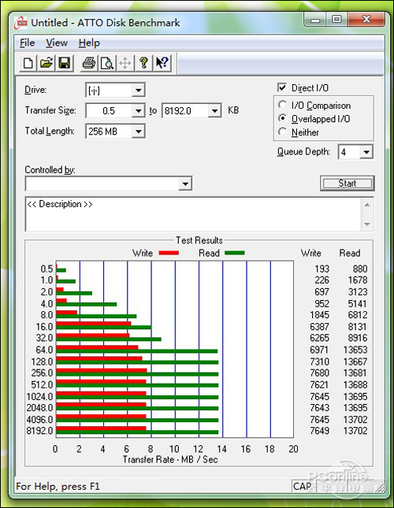Click the ATTO app icon in title bar
The height and width of the screenshot is (508, 394).
(21, 23)
